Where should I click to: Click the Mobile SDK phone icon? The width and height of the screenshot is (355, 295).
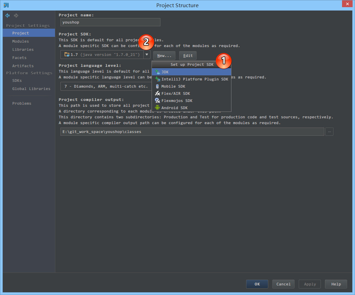click(x=157, y=86)
